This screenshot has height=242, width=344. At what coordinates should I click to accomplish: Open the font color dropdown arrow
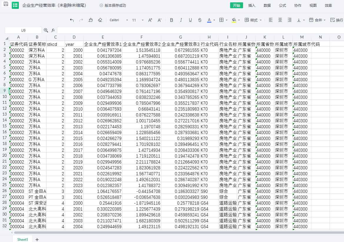point(214,20)
